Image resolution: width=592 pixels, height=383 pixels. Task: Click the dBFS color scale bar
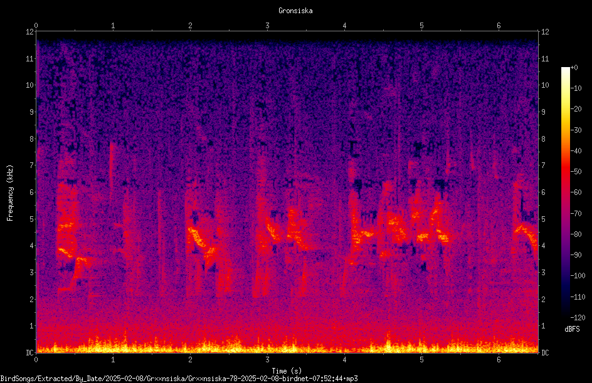pyautogui.click(x=565, y=192)
